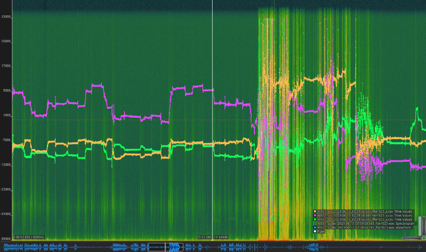Screen dimensions: 426x252
Task: Click the white Ruler layer swatch
Action: (x=315, y=232)
